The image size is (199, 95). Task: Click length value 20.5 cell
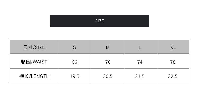pos(107,76)
